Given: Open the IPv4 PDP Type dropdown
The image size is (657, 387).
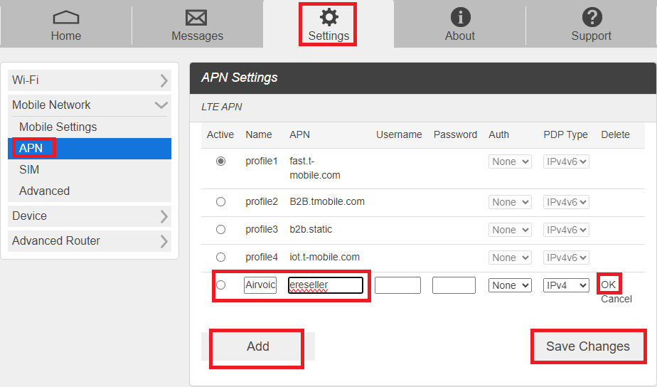Looking at the screenshot, I should click(566, 285).
